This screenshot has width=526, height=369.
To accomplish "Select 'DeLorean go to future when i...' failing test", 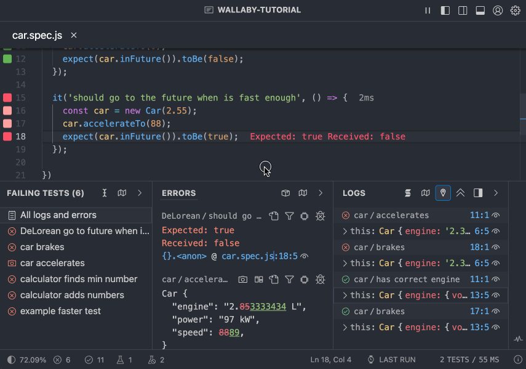I will click(76, 232).
